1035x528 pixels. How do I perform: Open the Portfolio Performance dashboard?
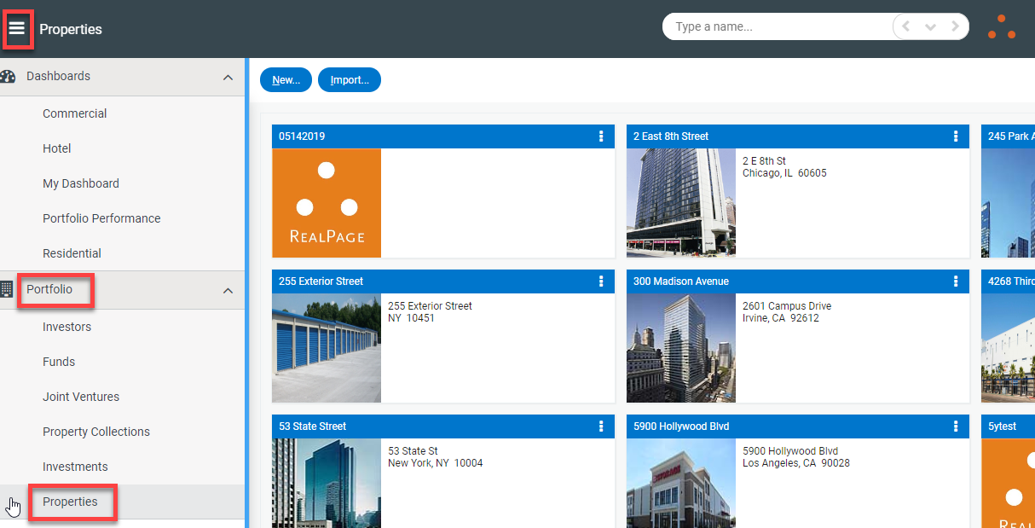[101, 218]
